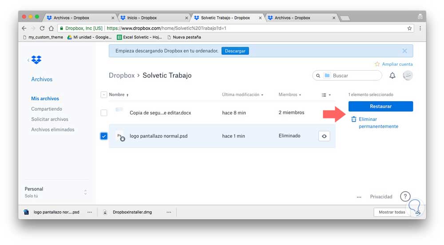444x245 pixels.
Task: Click the Mostrar todas downloads button
Action: pos(392,212)
